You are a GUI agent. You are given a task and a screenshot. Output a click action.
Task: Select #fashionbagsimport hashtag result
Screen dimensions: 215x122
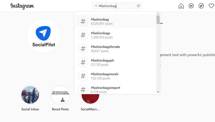point(115,88)
